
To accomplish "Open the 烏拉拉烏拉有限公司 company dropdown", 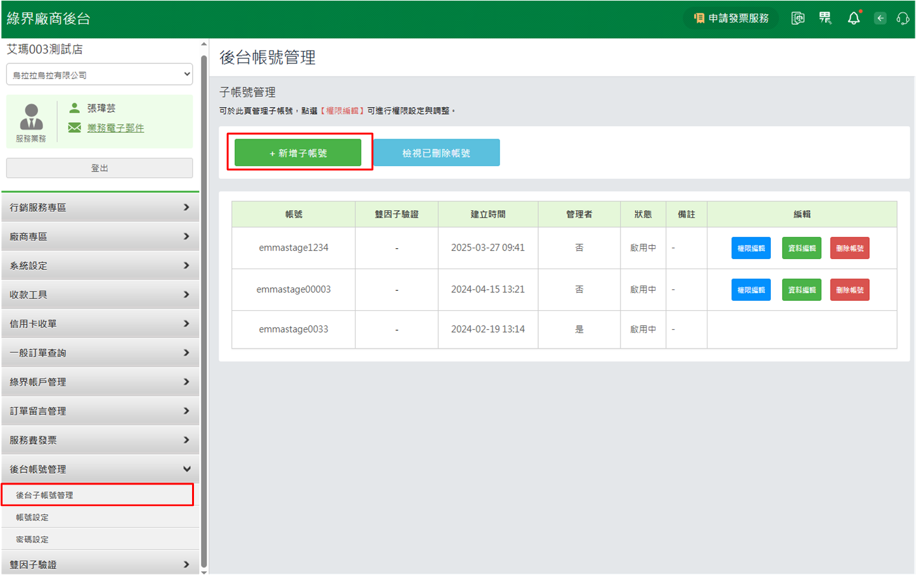I will click(x=100, y=74).
